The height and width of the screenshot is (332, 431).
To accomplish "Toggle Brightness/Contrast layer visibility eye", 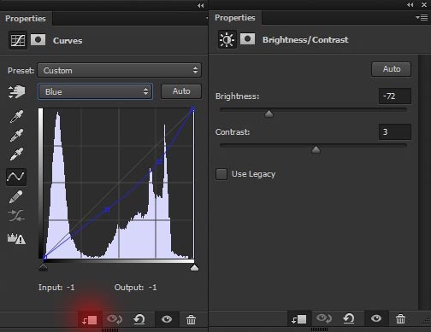I will (376, 318).
